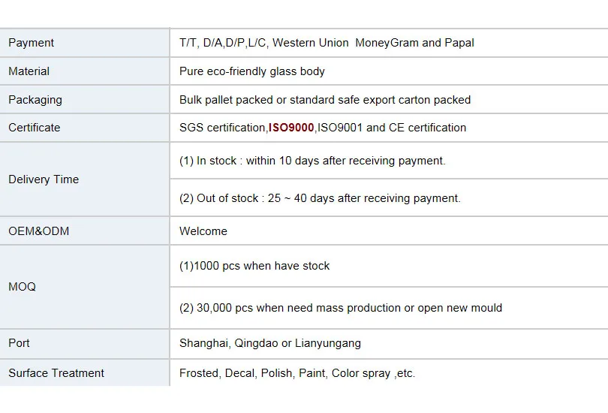Select the 'Frosted, Decal, Polish' treatment text

point(297,373)
